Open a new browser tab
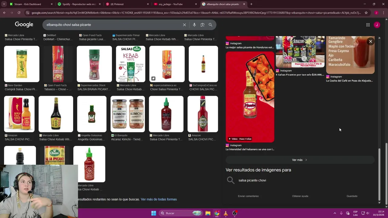Screen dimensions: 388x218 251,4
